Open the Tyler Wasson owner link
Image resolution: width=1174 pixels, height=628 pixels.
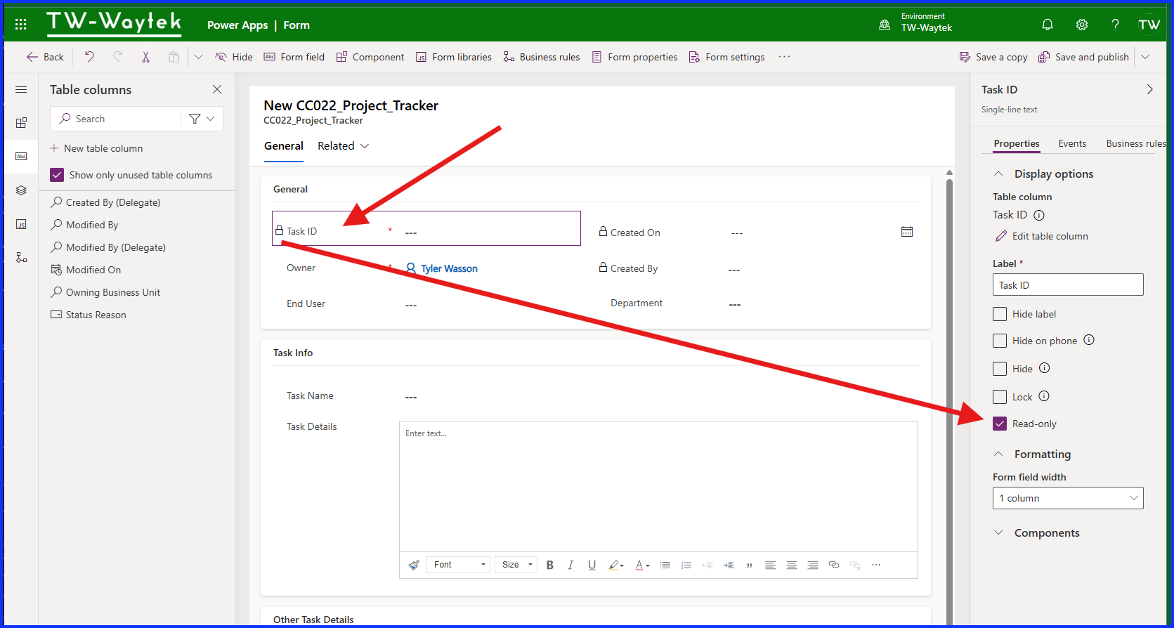(x=449, y=268)
